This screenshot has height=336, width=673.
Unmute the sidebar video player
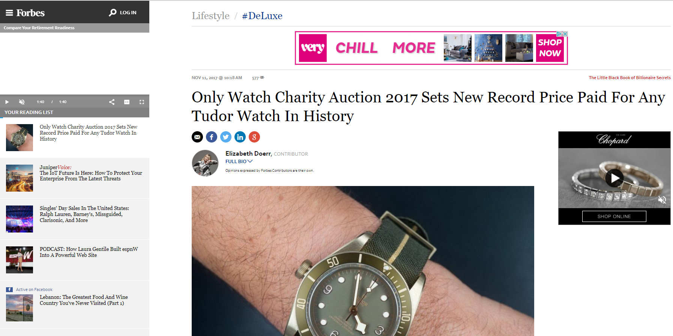tap(22, 102)
